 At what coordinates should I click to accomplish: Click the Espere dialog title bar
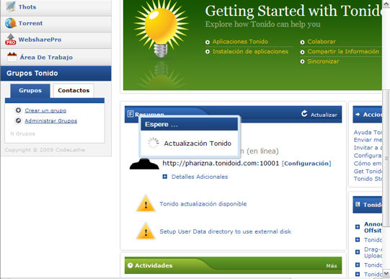(190, 124)
